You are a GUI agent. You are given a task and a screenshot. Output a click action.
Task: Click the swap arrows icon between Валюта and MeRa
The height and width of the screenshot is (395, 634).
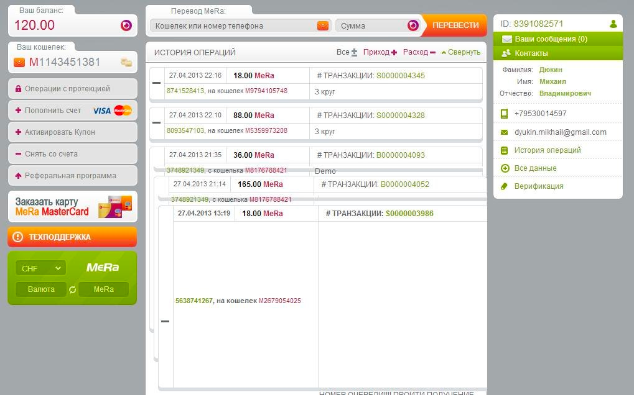click(x=72, y=289)
